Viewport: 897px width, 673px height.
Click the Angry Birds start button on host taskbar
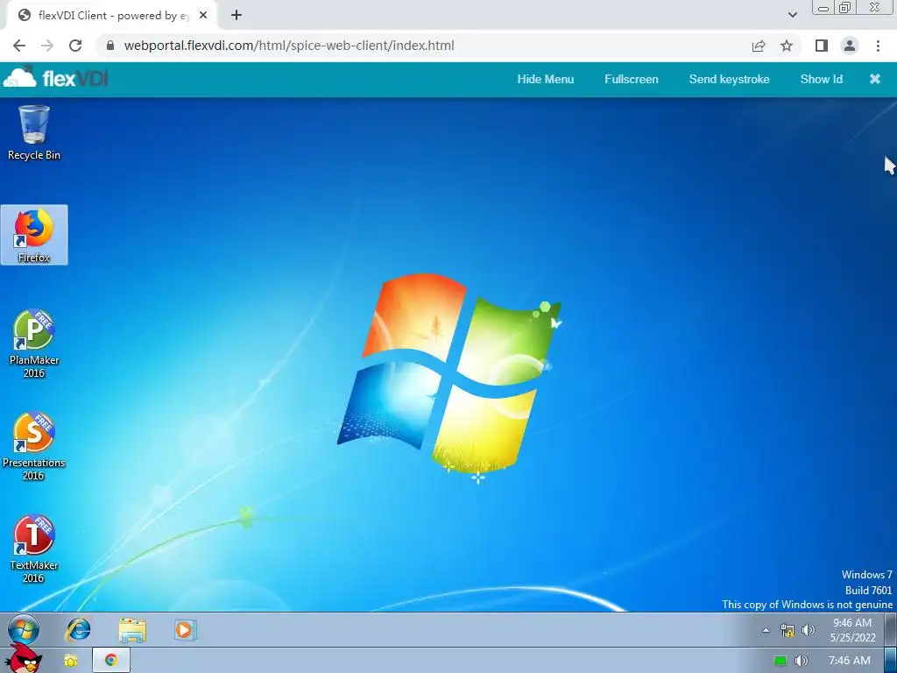click(22, 660)
